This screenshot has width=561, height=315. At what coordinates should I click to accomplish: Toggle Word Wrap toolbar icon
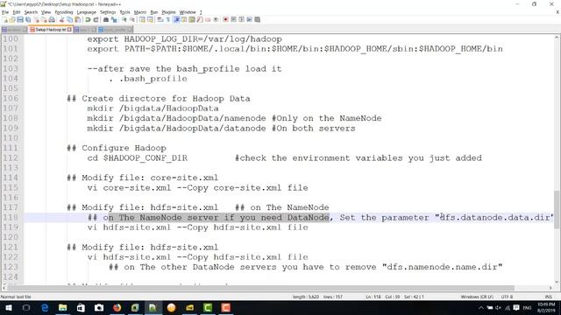[160, 19]
